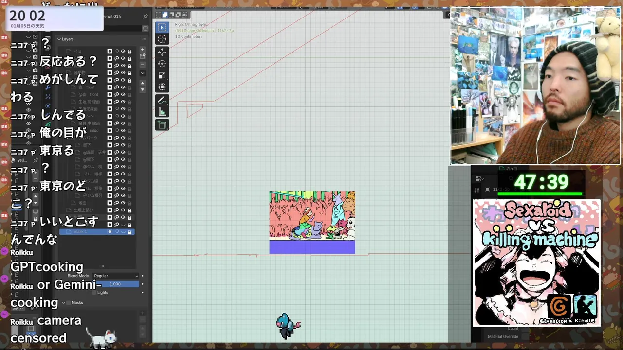
Task: Click the minus button to remove the layer
Action: coord(143,65)
